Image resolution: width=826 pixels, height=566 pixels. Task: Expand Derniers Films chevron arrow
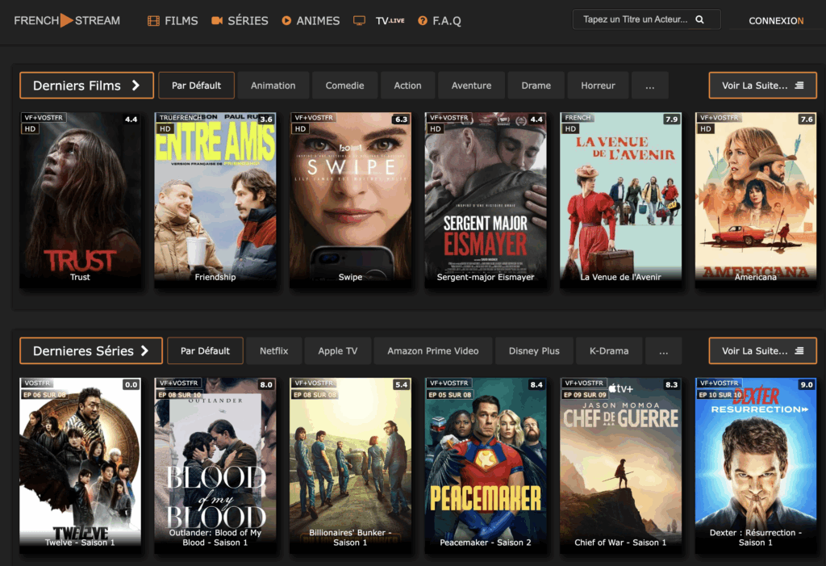click(136, 86)
